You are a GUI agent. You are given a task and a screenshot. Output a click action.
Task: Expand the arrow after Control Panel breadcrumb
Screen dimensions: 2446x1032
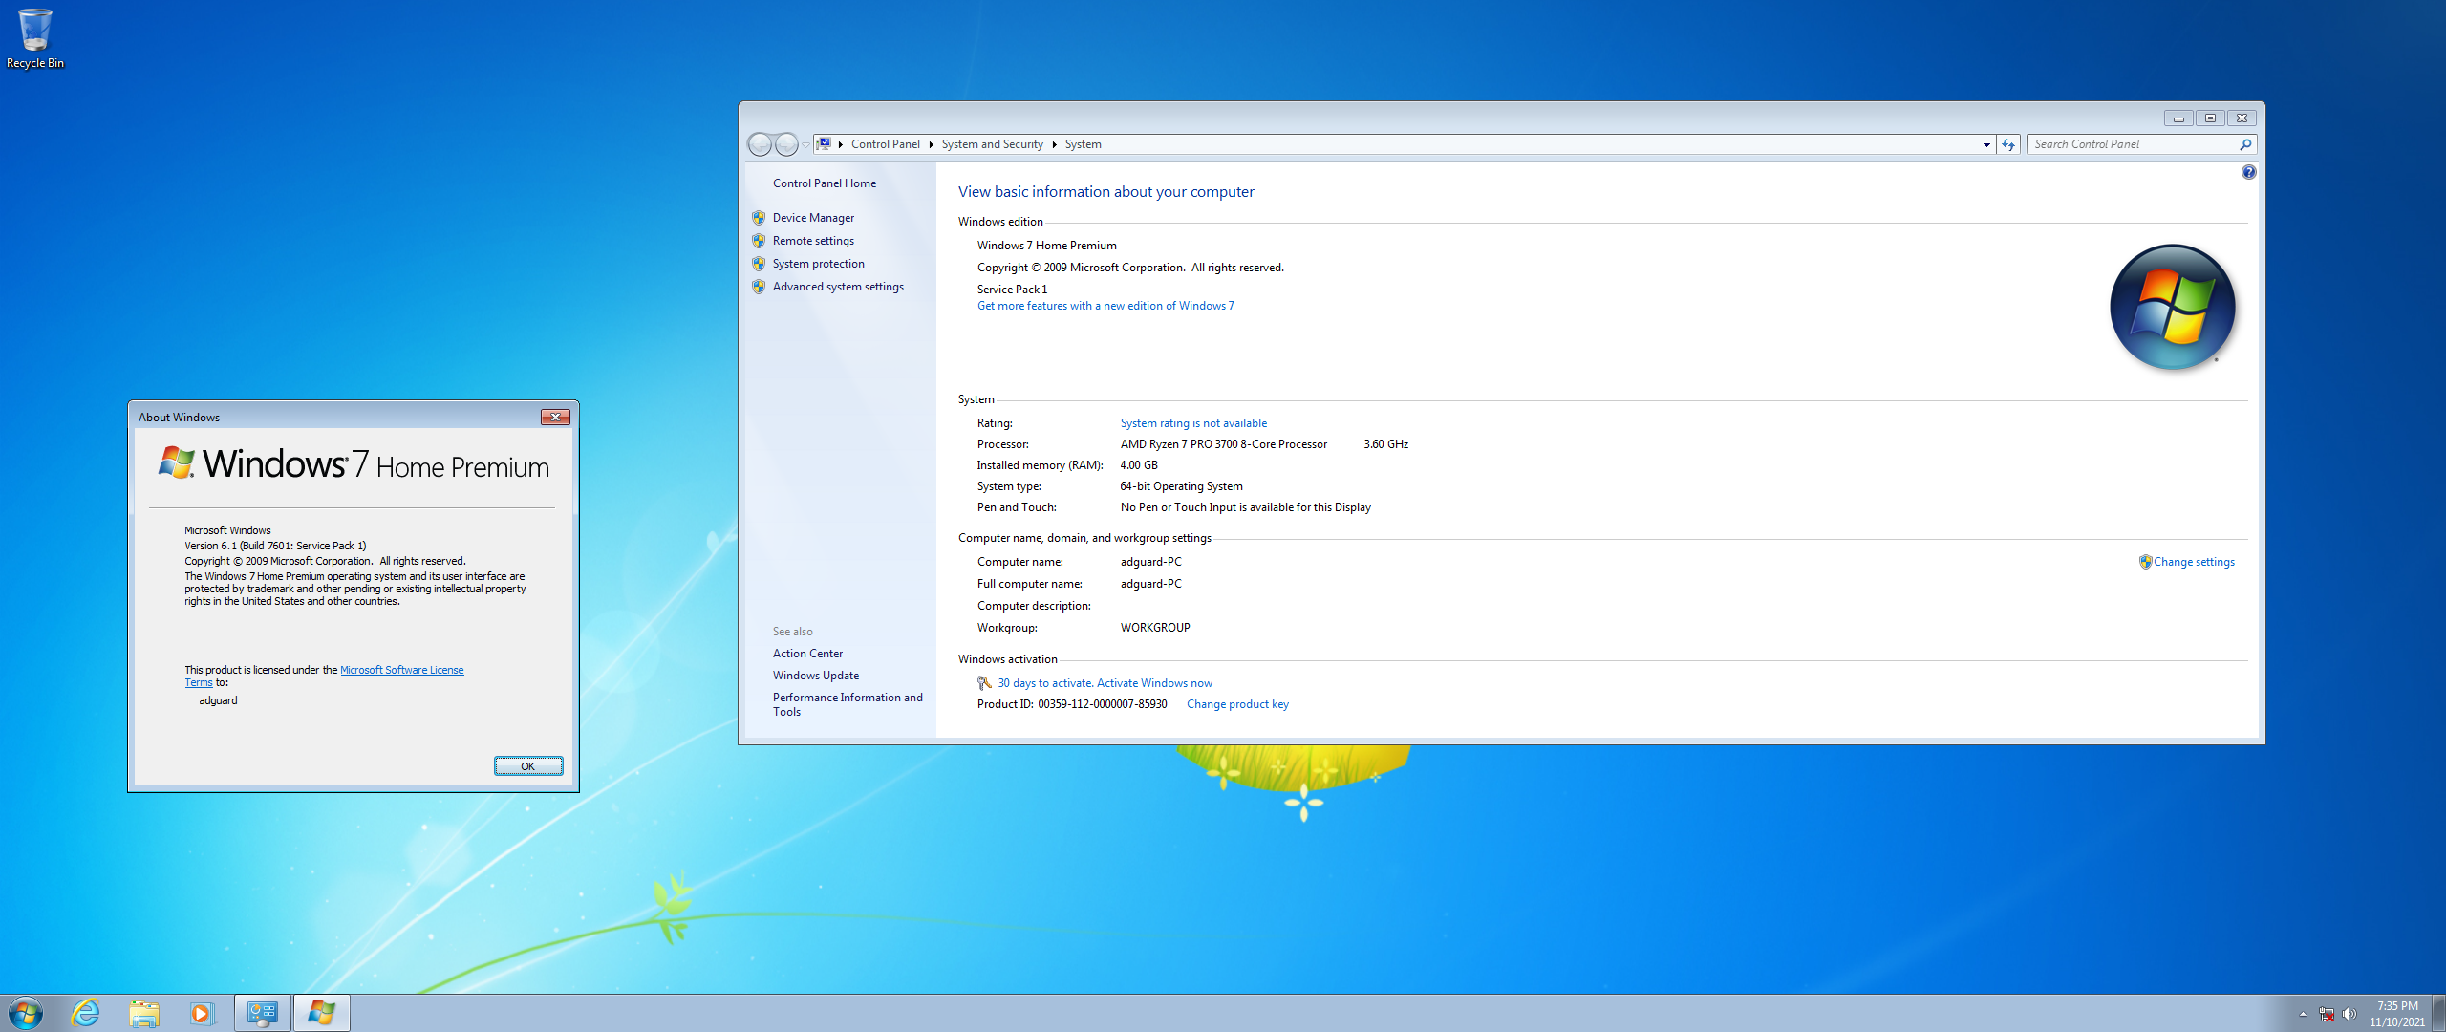(x=931, y=144)
